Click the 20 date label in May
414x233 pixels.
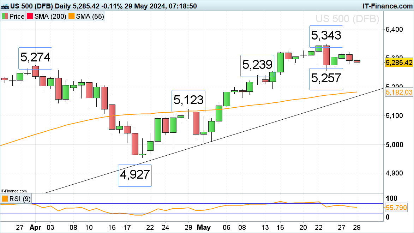click(x=303, y=227)
